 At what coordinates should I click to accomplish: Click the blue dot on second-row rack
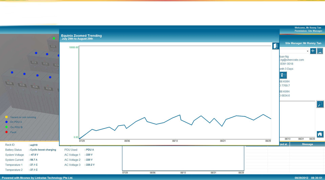point(36,53)
